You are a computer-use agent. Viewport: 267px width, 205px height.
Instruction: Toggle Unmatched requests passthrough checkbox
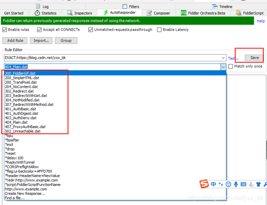(90, 30)
